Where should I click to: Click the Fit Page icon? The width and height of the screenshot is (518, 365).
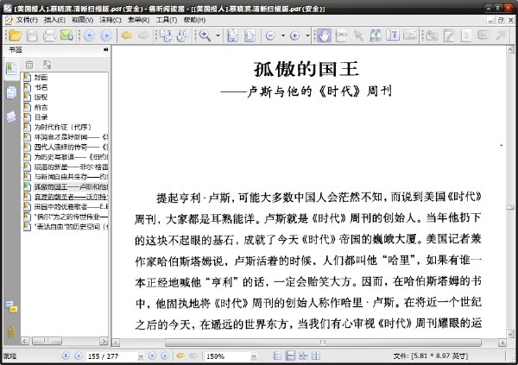[x=250, y=35]
